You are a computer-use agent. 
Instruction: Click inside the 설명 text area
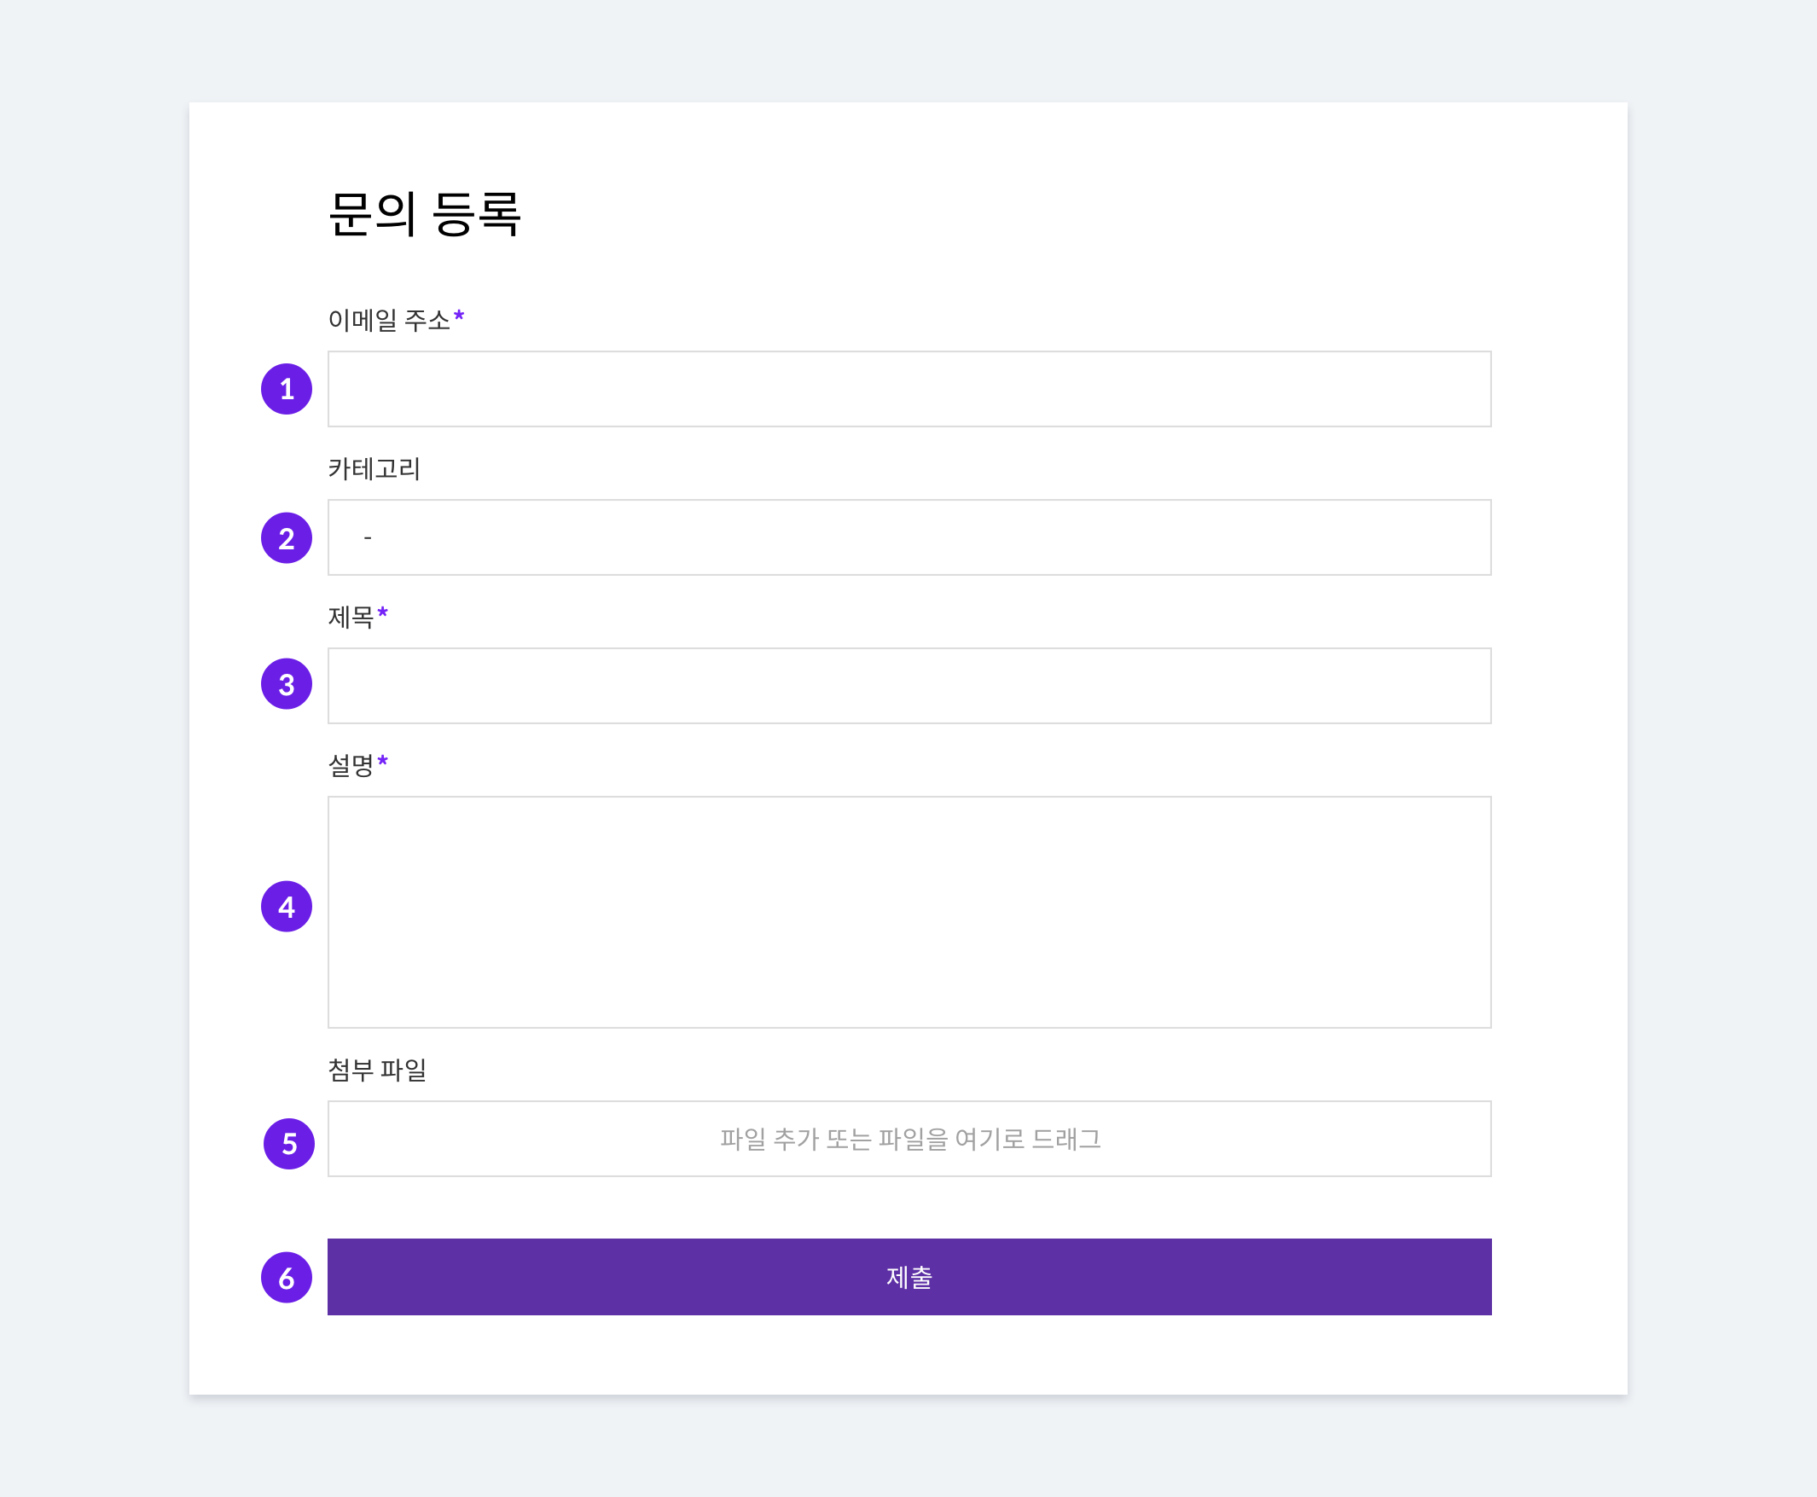909,912
